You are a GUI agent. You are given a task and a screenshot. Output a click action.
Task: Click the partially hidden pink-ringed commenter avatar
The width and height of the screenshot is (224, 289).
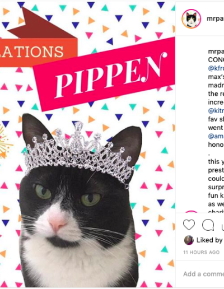click(x=191, y=212)
